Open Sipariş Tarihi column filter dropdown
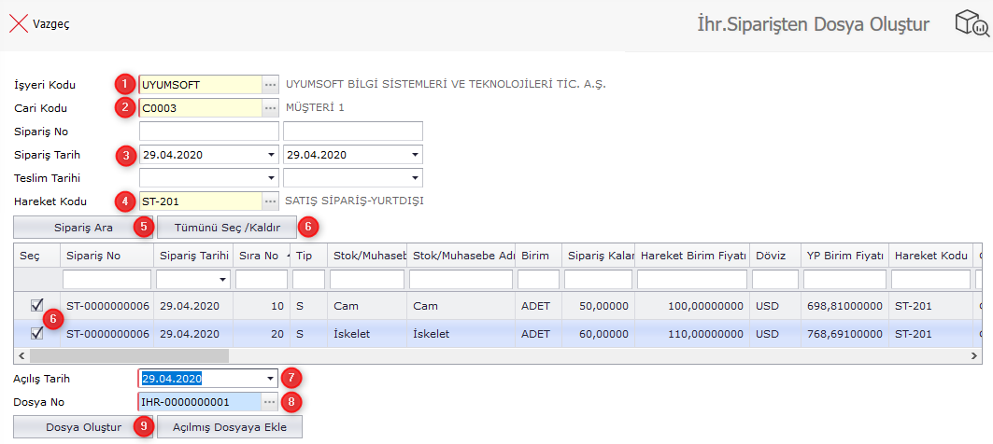The width and height of the screenshot is (993, 444). pos(222,280)
